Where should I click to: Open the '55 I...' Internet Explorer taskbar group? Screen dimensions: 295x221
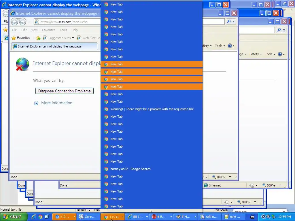137,217
